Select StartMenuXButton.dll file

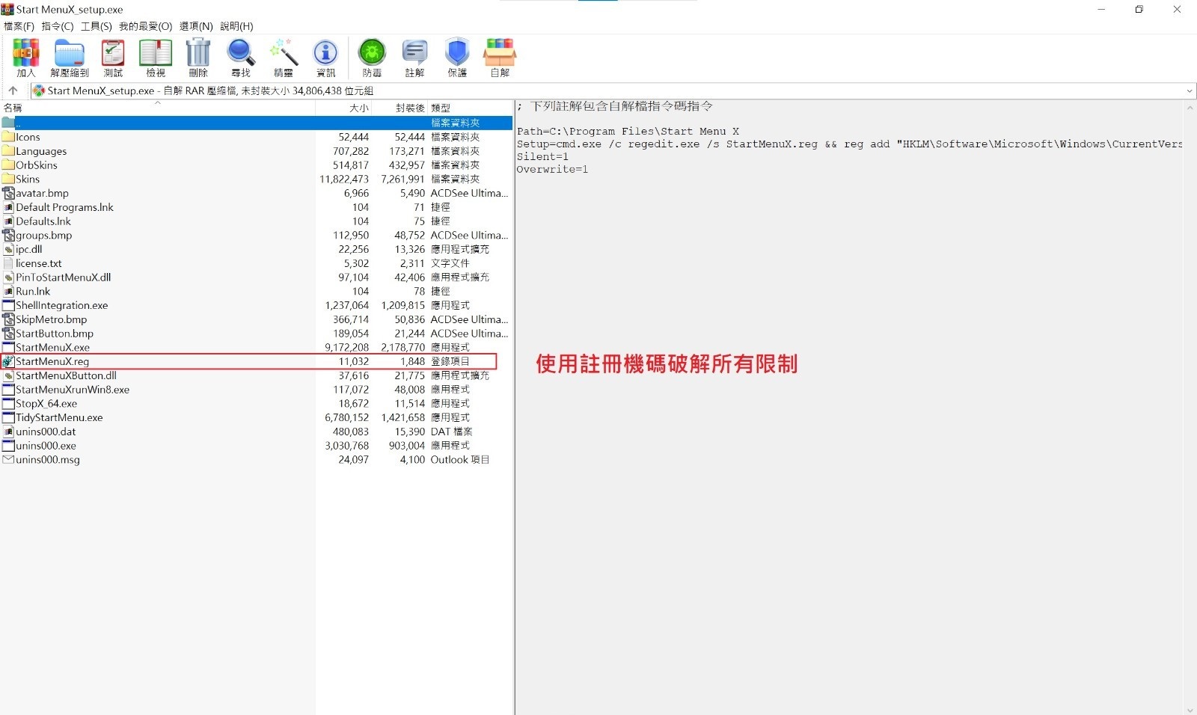click(257, 375)
